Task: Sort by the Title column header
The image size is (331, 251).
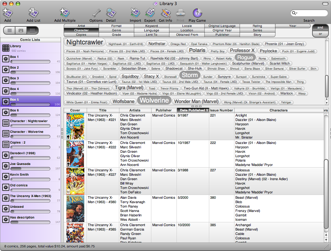Action: point(103,110)
